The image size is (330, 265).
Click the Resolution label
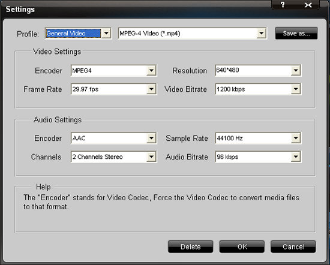point(190,71)
